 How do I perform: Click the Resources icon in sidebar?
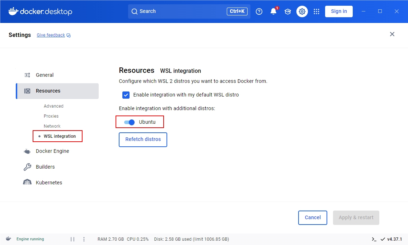[27, 91]
